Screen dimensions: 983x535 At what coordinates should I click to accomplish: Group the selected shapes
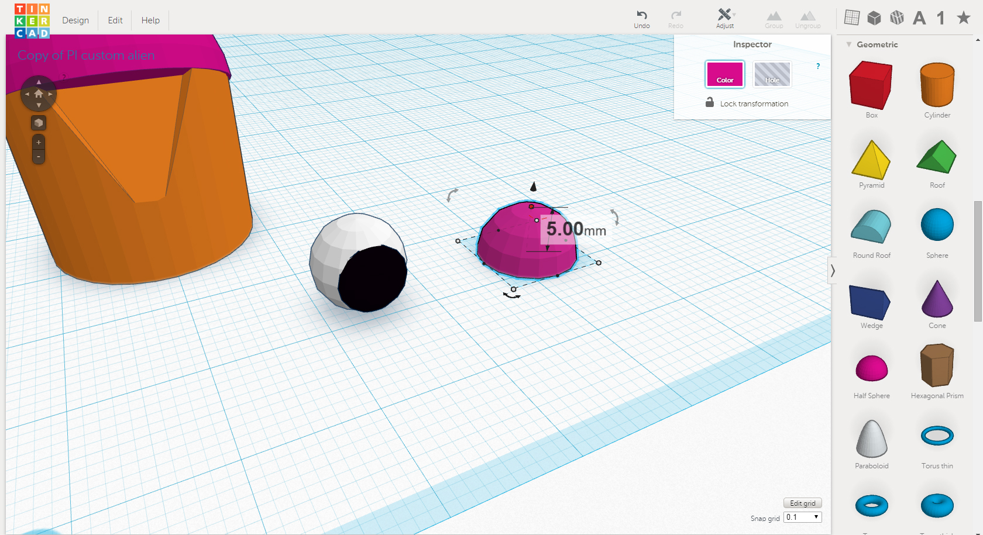(774, 19)
